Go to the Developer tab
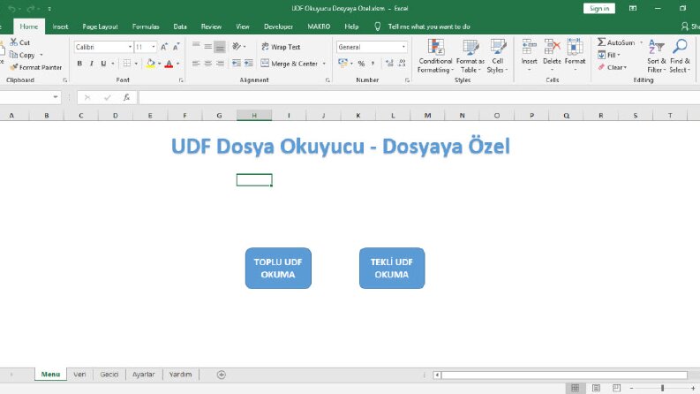Image resolution: width=700 pixels, height=394 pixels. (279, 27)
